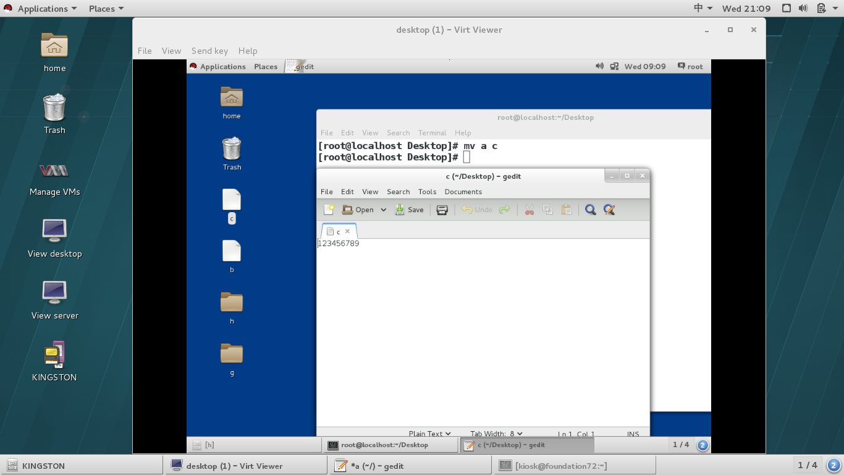Open host clock Wed 21:09
This screenshot has width=844, height=475.
click(746, 9)
